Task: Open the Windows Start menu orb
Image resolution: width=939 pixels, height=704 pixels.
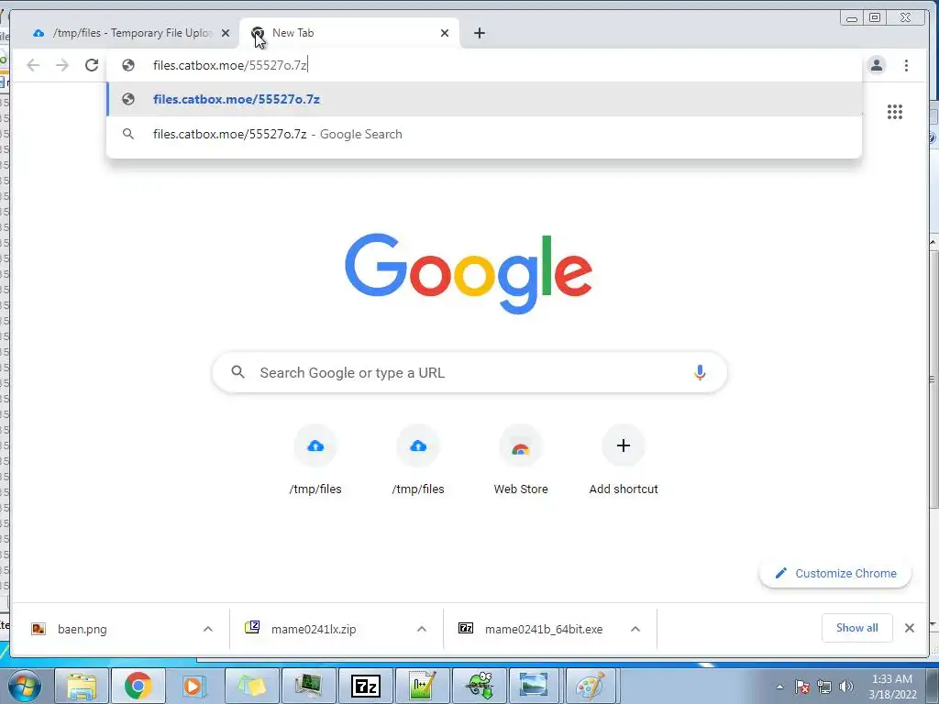Action: pos(24,686)
